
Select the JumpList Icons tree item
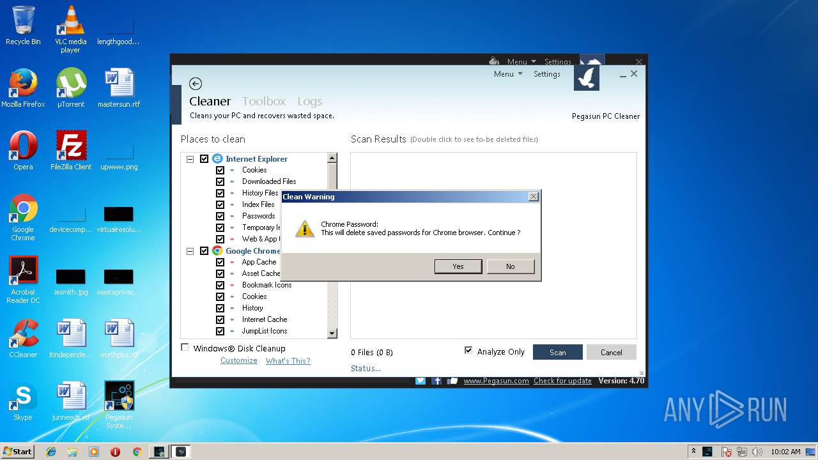[265, 331]
